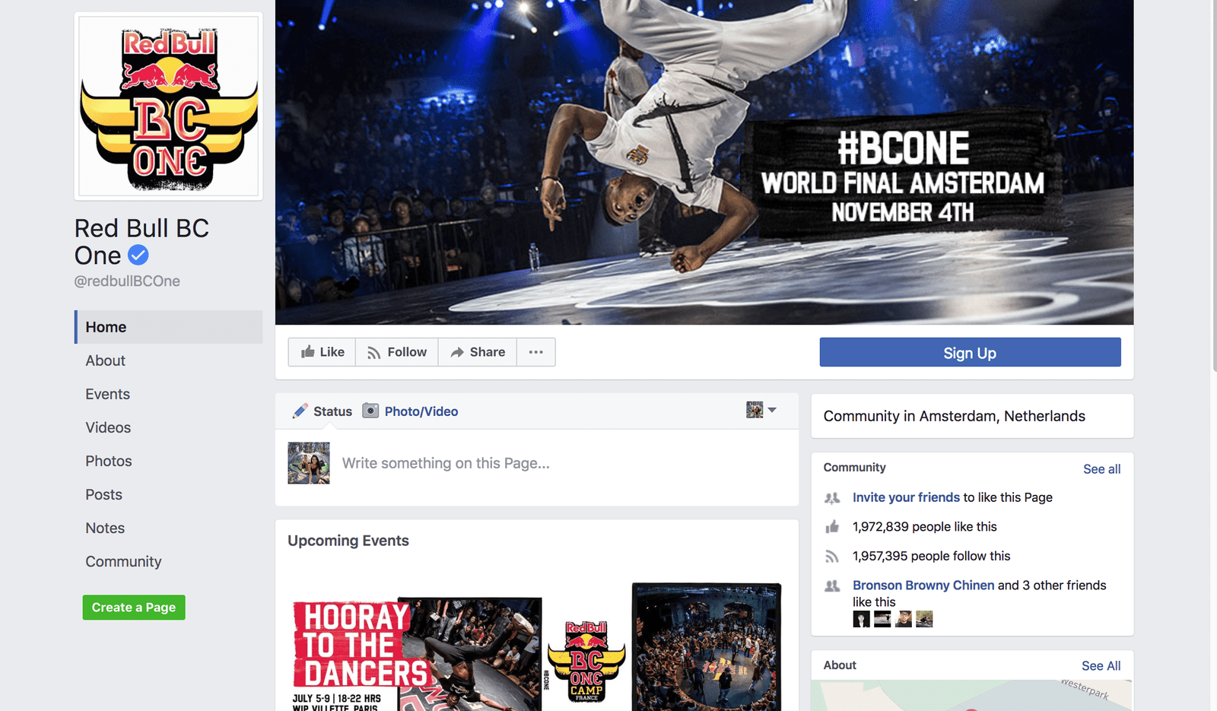Share the page via Share button

tap(478, 352)
